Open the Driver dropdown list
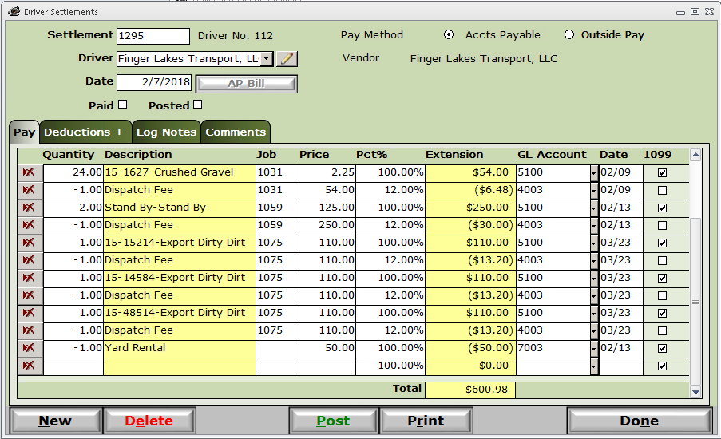721x439 pixels. (x=267, y=59)
